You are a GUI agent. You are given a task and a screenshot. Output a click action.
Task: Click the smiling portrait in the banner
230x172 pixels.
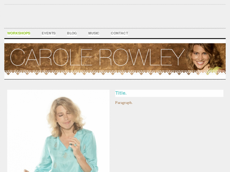(x=205, y=58)
